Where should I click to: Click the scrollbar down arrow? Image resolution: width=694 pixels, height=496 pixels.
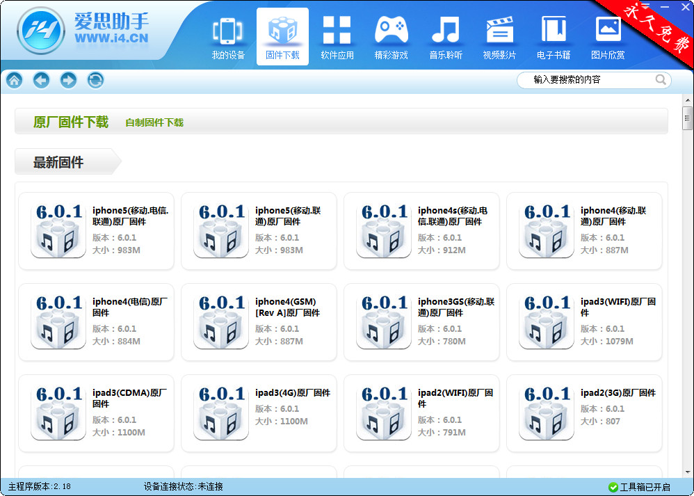tap(687, 472)
